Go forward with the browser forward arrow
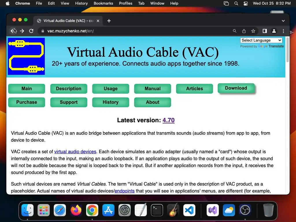This screenshot has height=222, width=296. 22,31
